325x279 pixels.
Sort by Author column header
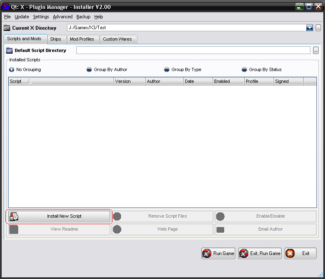(165, 81)
